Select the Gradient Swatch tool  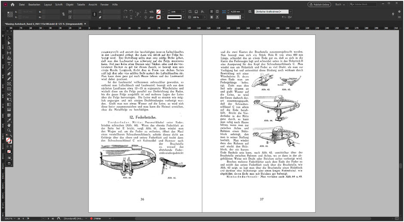point(9,105)
